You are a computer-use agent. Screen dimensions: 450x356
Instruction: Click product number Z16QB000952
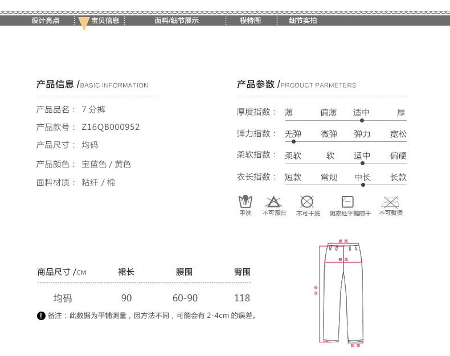(x=111, y=127)
